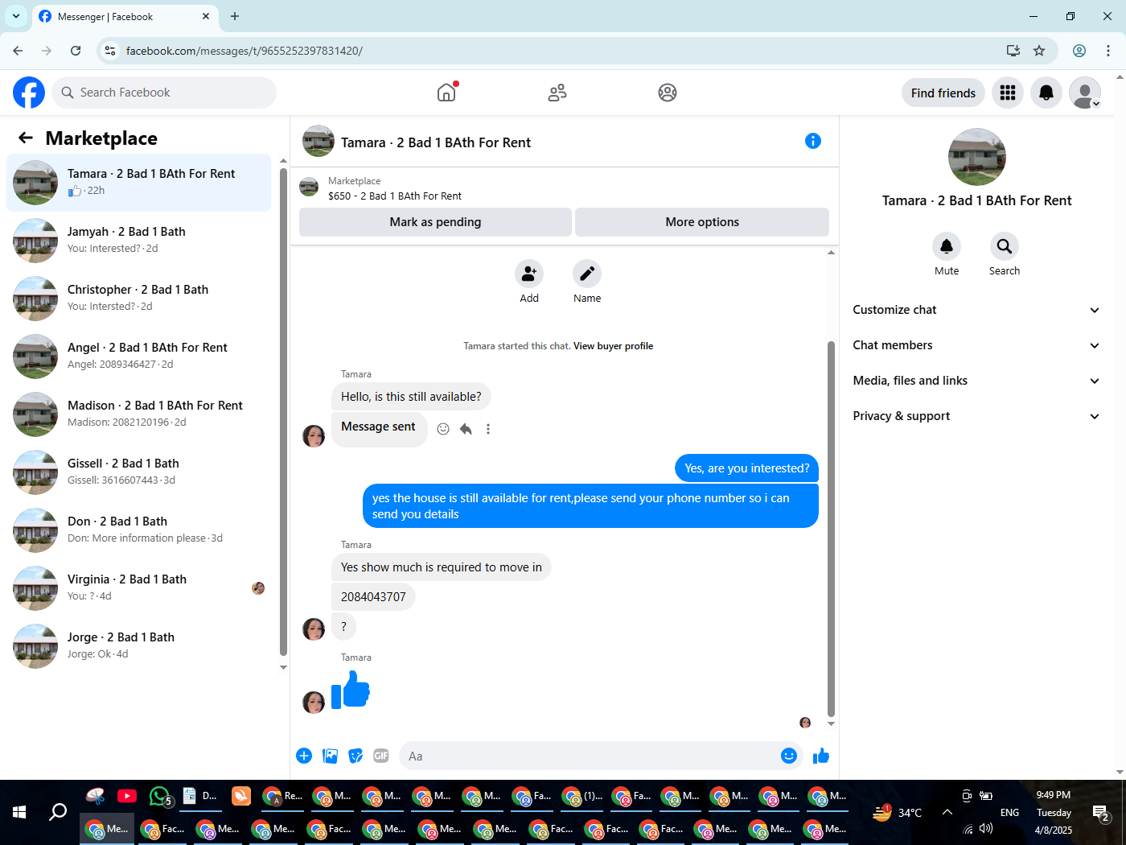Open the $650 2 Bad 1 BAth listing link
This screenshot has height=845, width=1126.
pos(395,196)
